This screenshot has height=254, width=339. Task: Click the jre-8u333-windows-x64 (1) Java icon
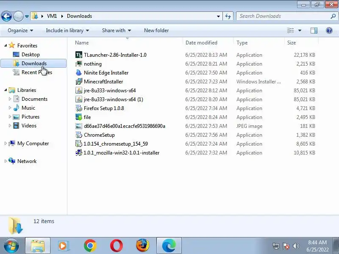point(79,99)
